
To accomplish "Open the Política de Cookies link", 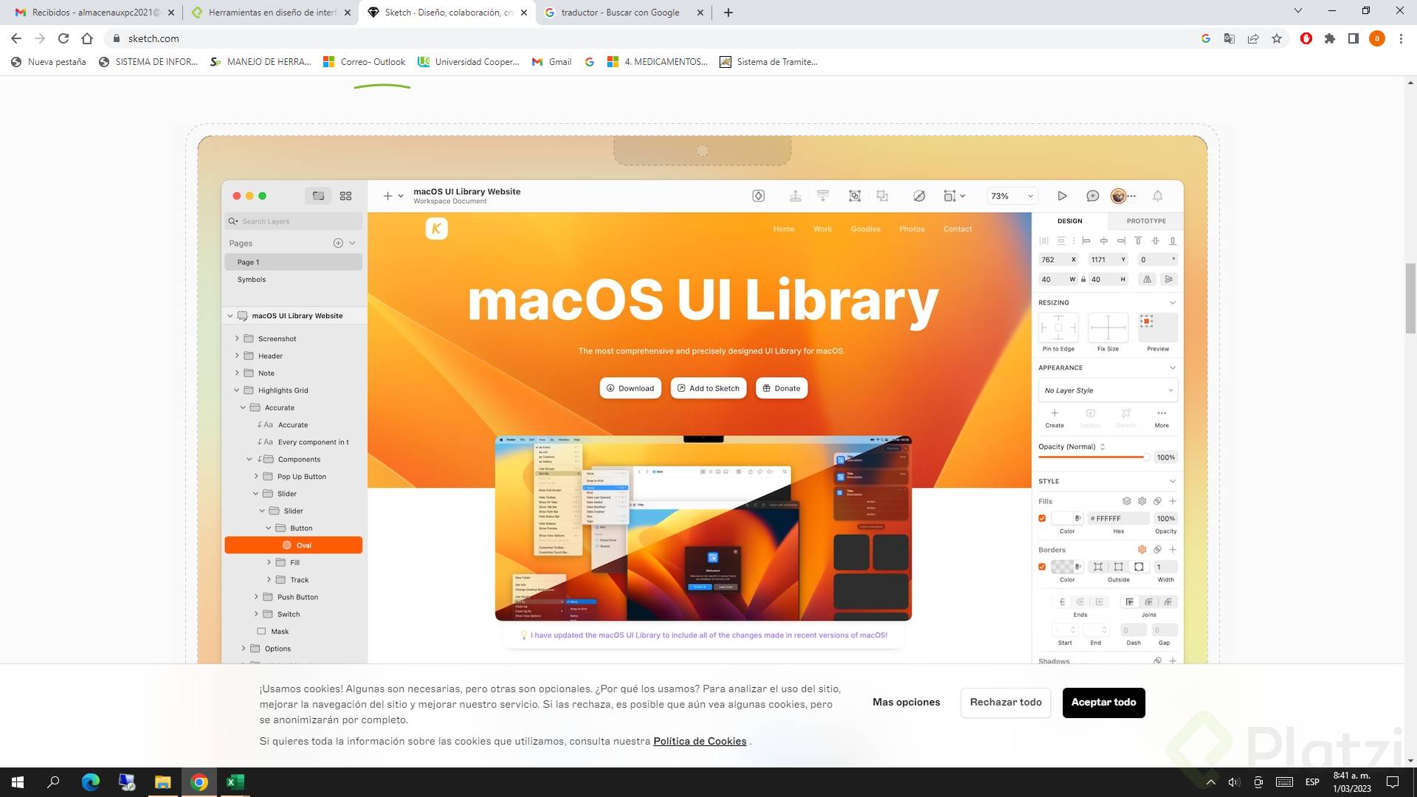I will pos(699,741).
